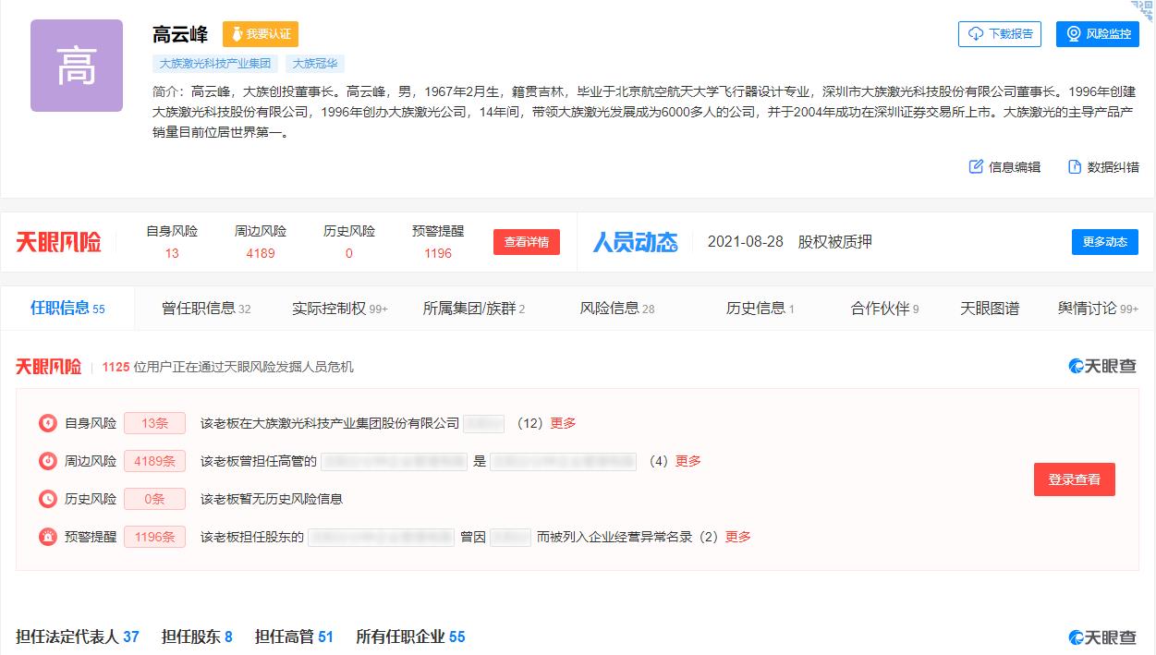Click 更多 link in 自身风险 row
This screenshot has height=655, width=1156.
tap(563, 423)
